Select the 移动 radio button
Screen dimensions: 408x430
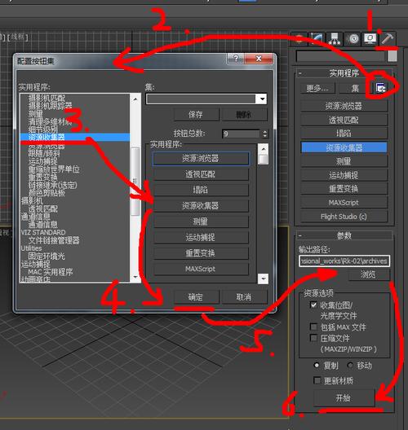tap(350, 366)
